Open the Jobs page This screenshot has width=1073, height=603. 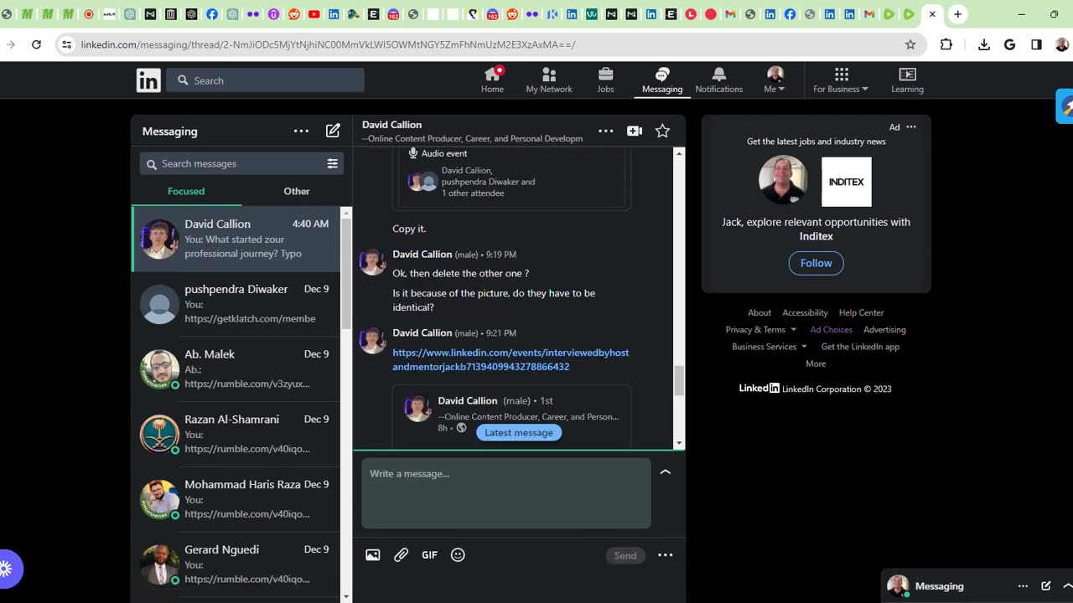(x=605, y=80)
